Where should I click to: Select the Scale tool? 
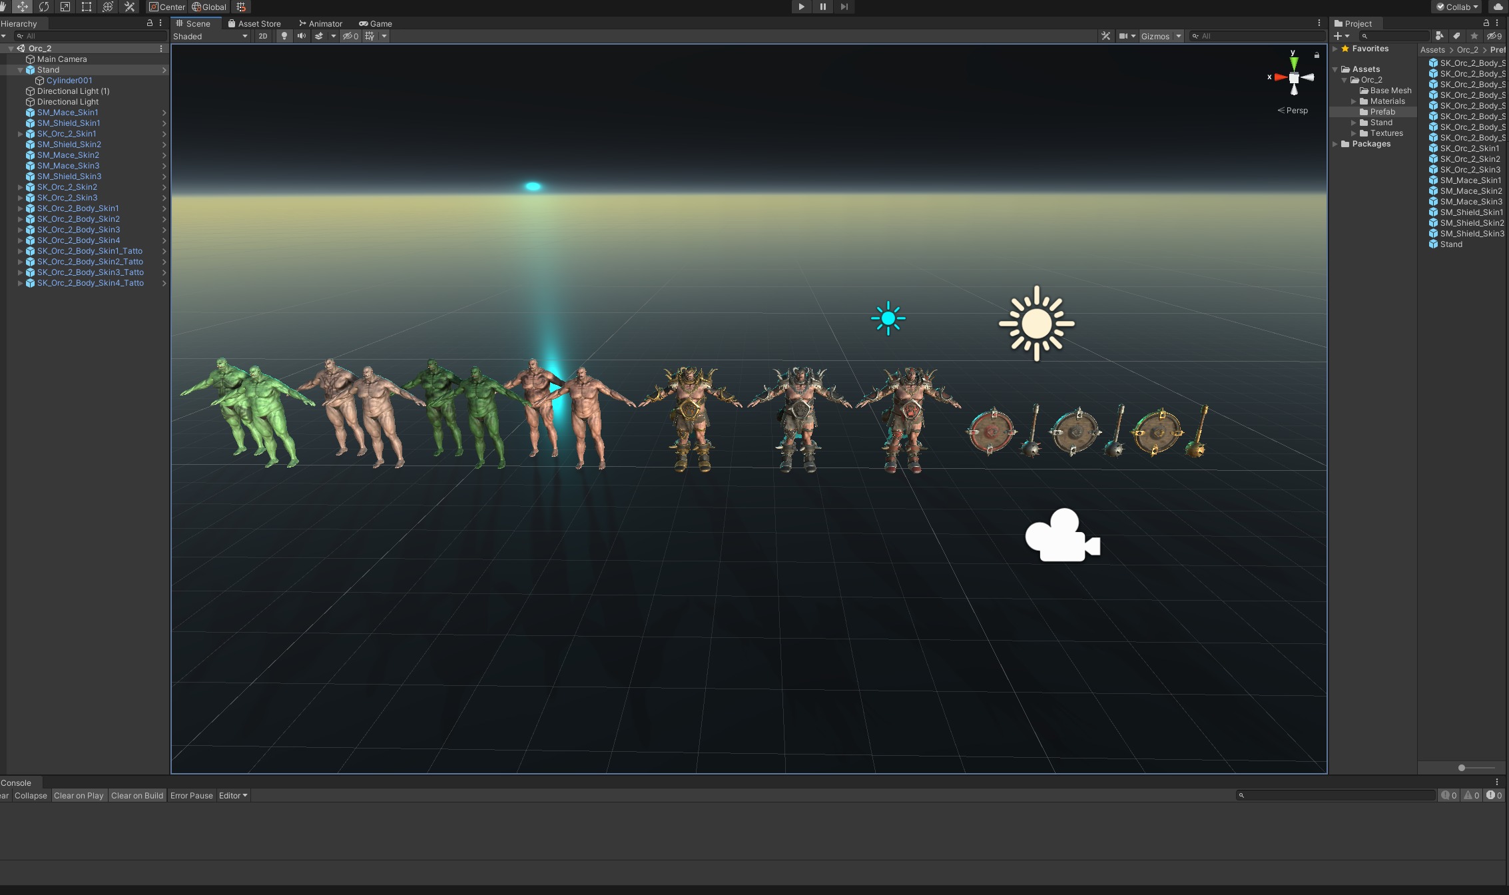click(65, 7)
